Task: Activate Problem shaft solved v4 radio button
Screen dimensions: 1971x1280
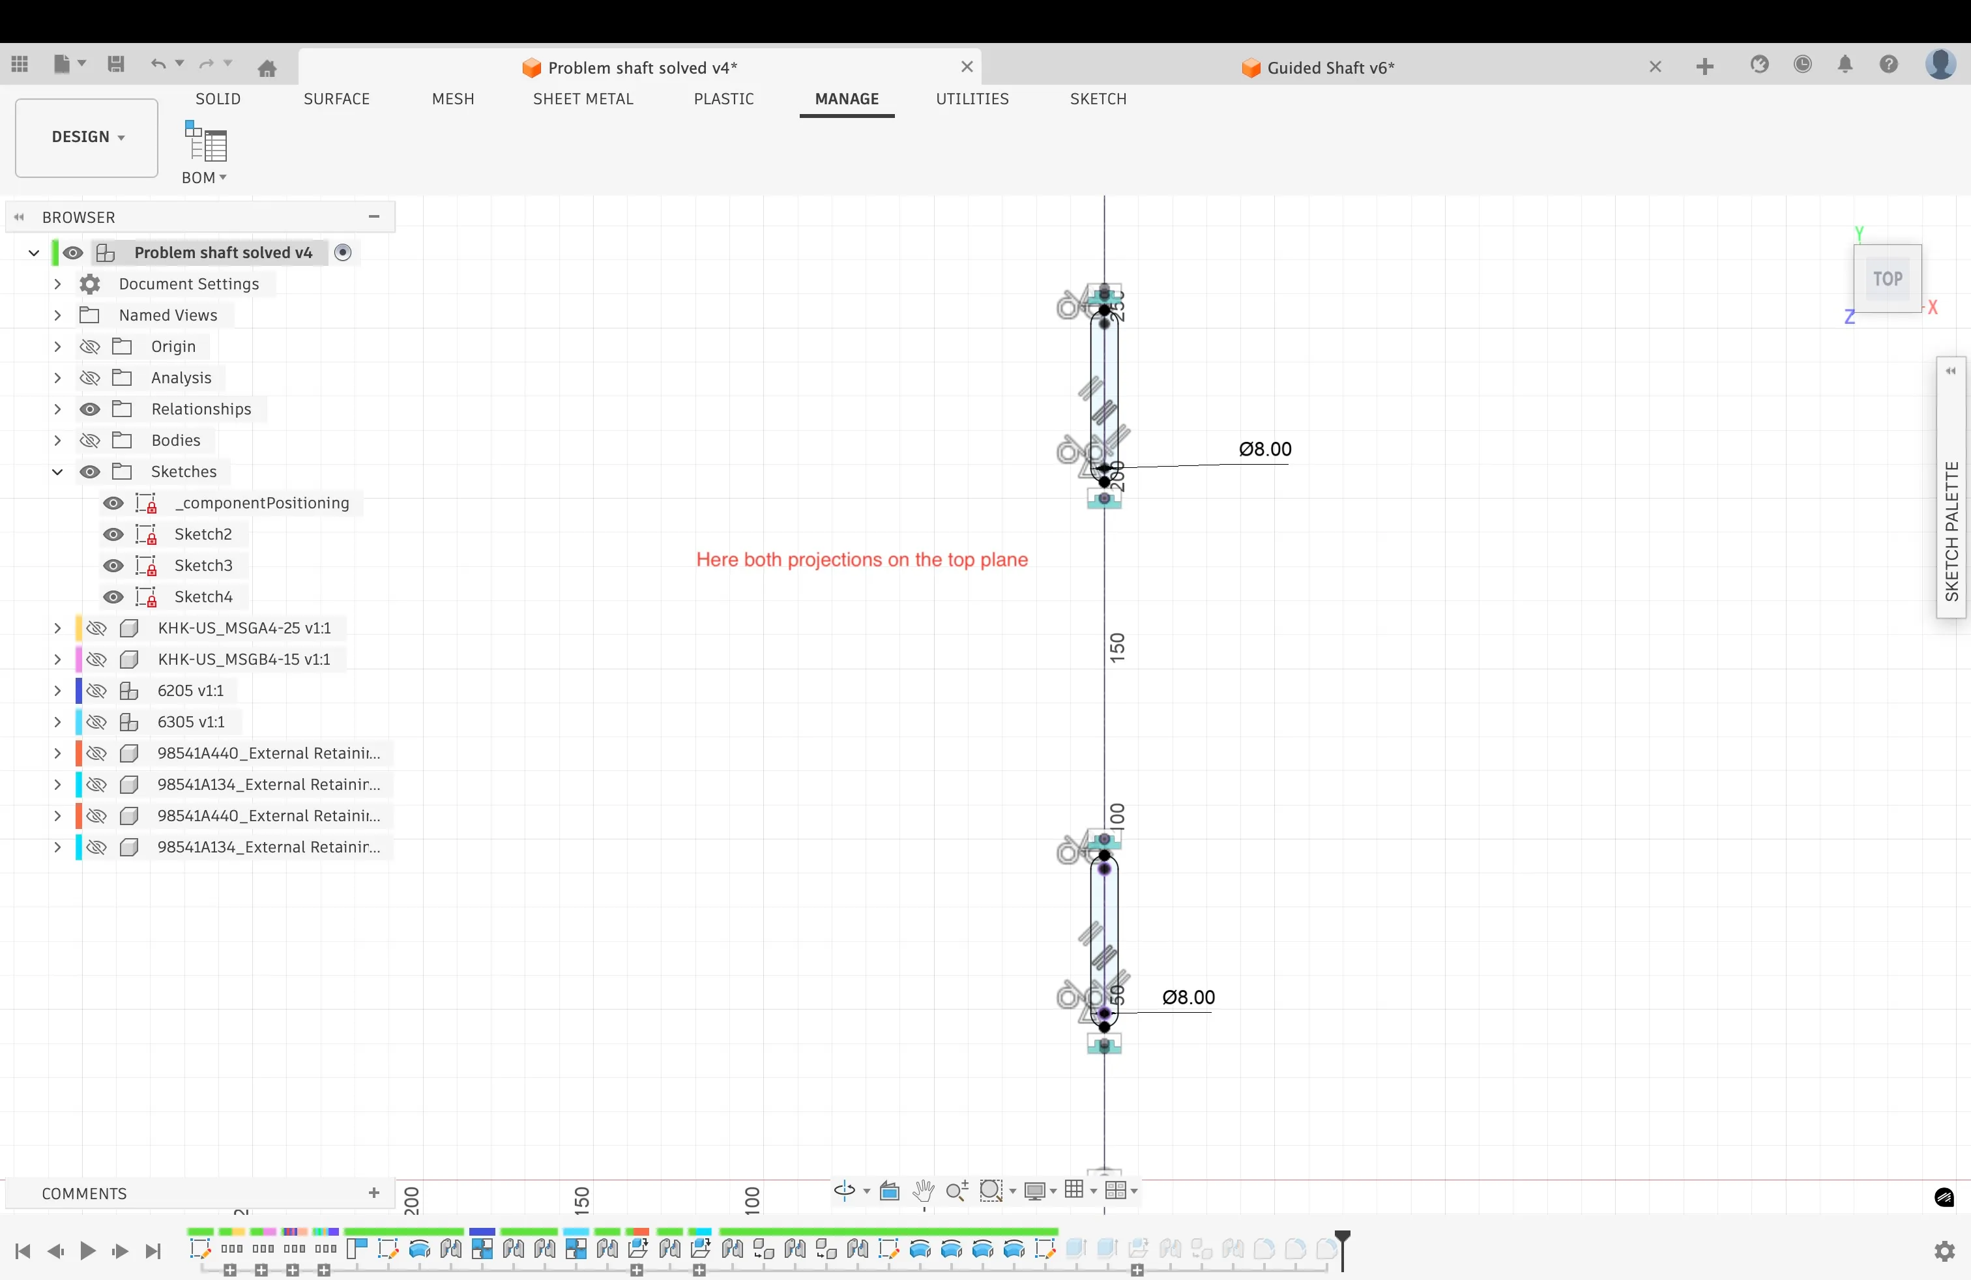Action: (343, 252)
